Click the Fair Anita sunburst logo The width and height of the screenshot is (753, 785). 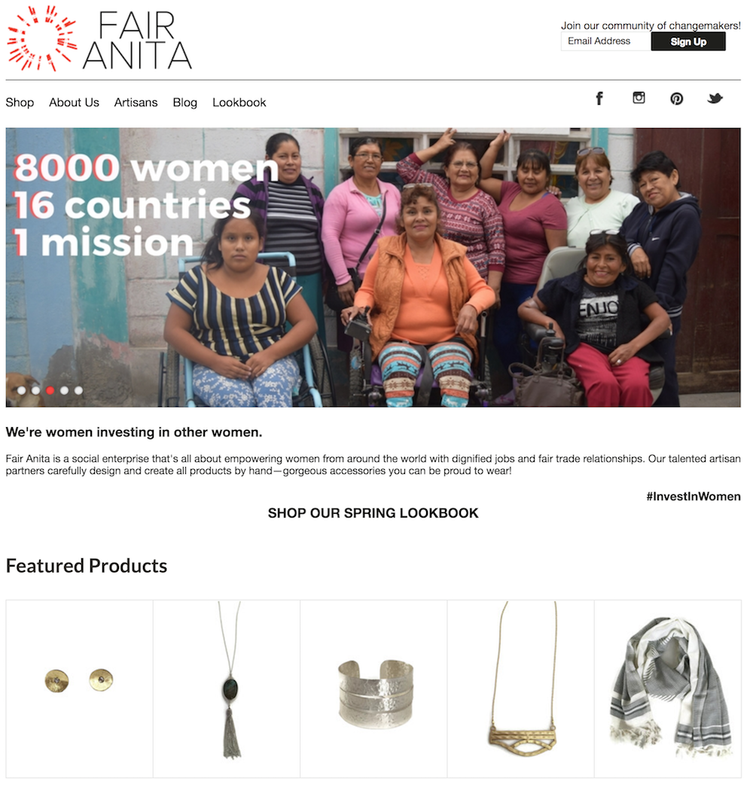click(42, 38)
